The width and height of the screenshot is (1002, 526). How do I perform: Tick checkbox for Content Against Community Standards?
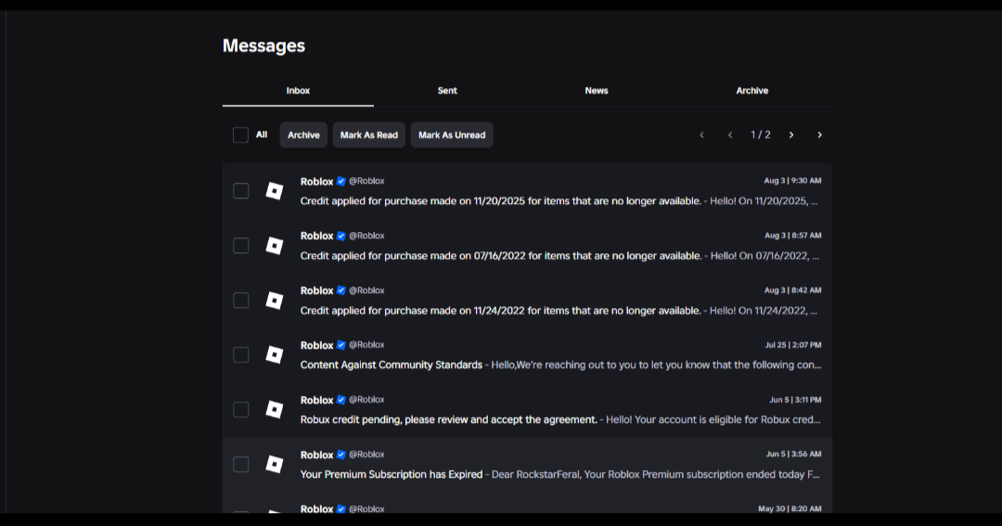pos(241,354)
